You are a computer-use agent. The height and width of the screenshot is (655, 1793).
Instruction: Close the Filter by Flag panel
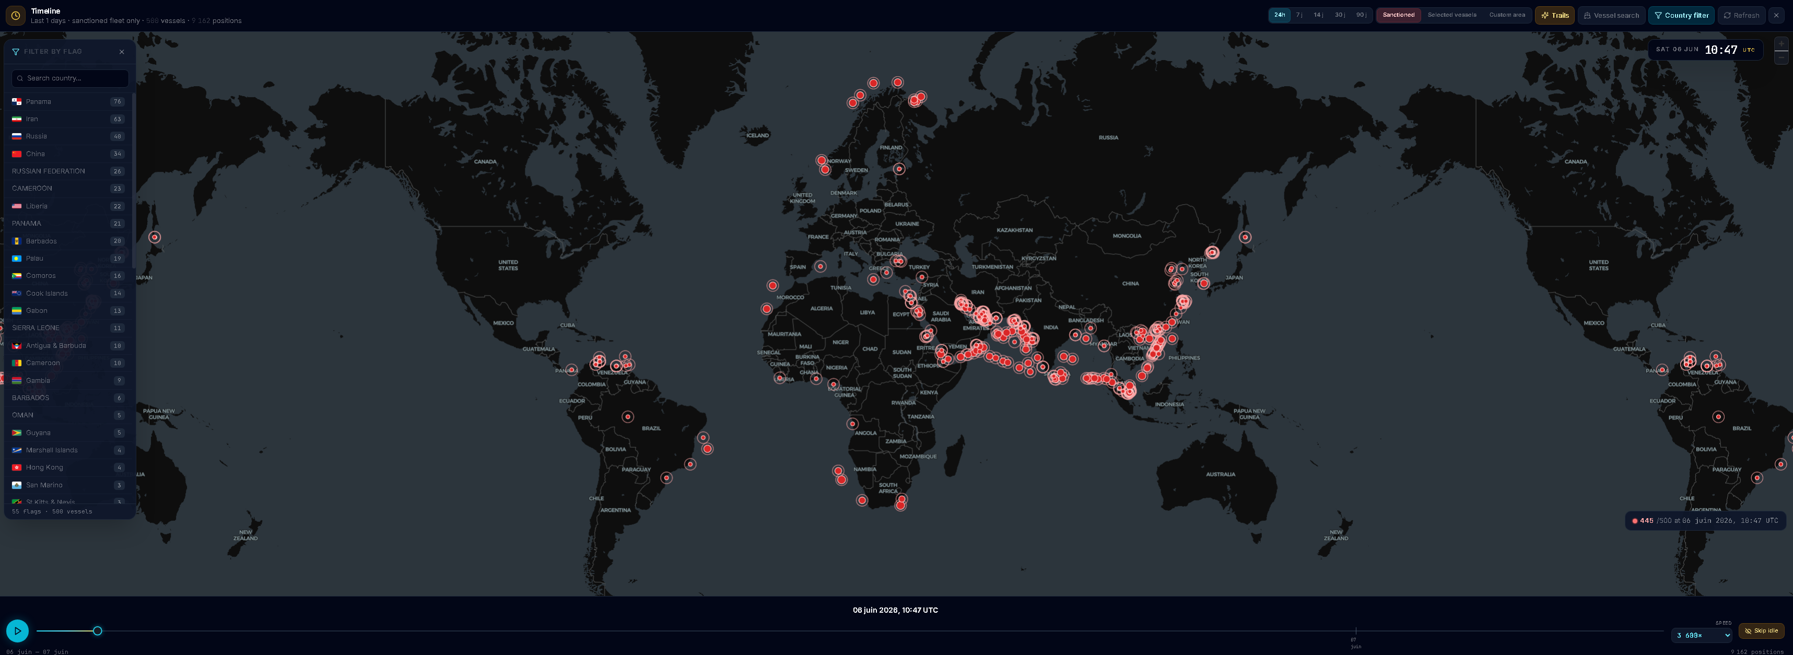pos(122,52)
